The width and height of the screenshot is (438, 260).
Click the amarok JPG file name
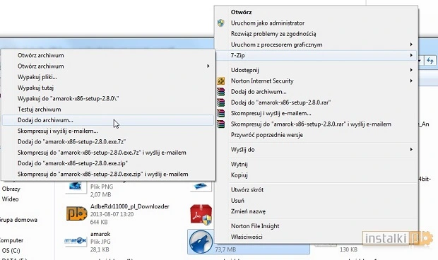pos(100,234)
